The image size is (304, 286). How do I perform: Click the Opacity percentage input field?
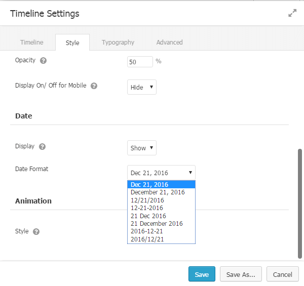140,62
